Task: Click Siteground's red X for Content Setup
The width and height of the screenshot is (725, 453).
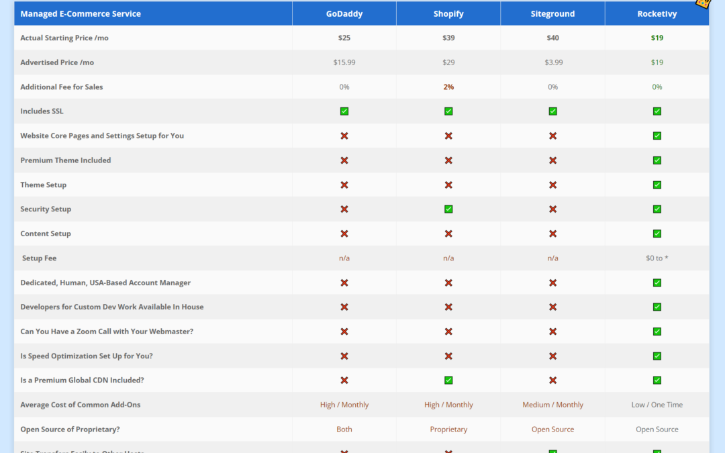Action: click(x=552, y=234)
